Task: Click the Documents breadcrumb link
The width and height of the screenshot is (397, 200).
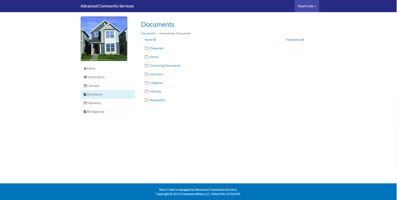Action: pyautogui.click(x=148, y=33)
